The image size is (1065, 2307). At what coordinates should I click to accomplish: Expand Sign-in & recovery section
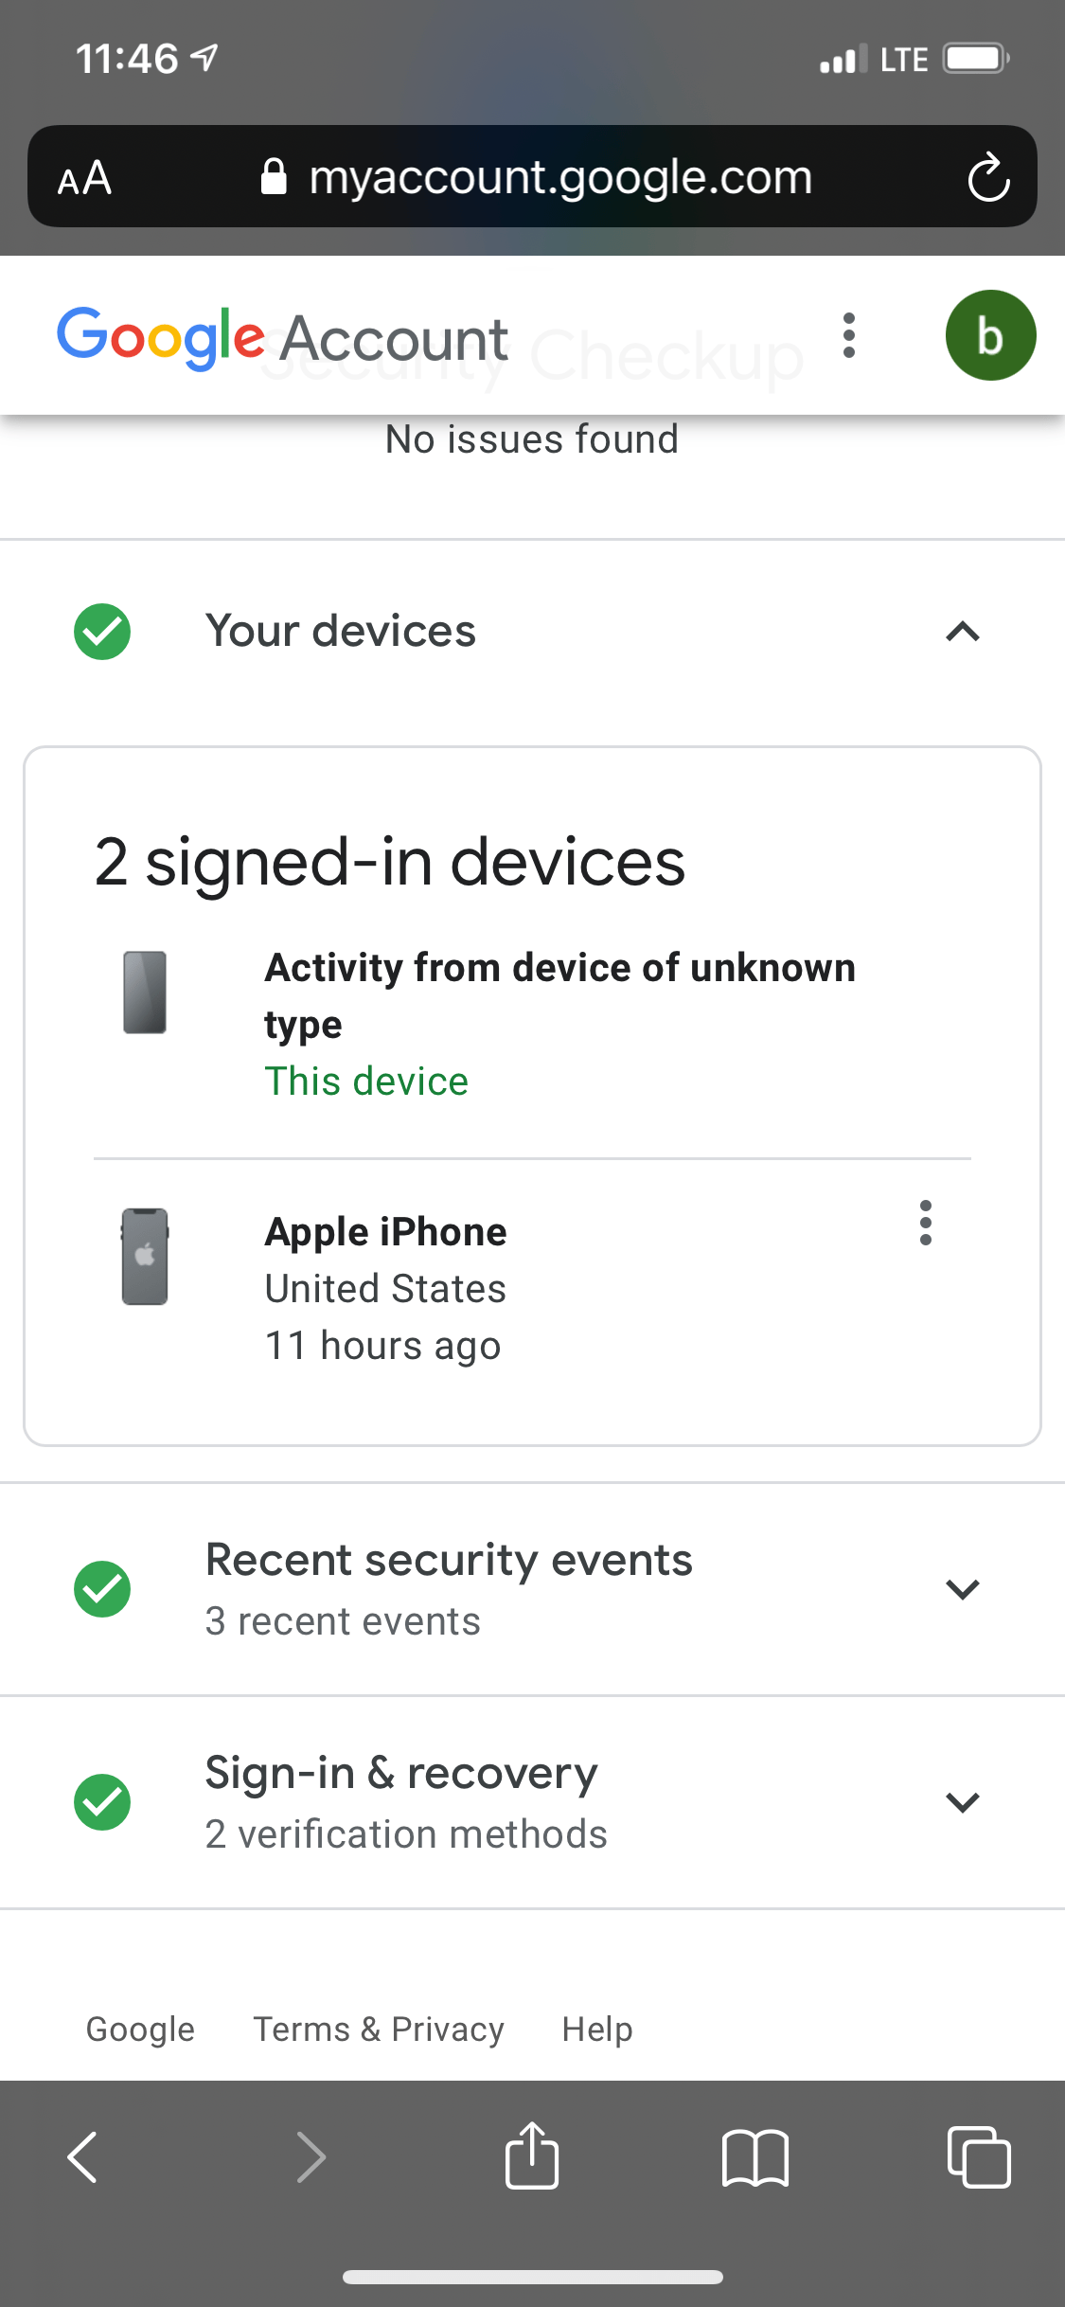(962, 1802)
